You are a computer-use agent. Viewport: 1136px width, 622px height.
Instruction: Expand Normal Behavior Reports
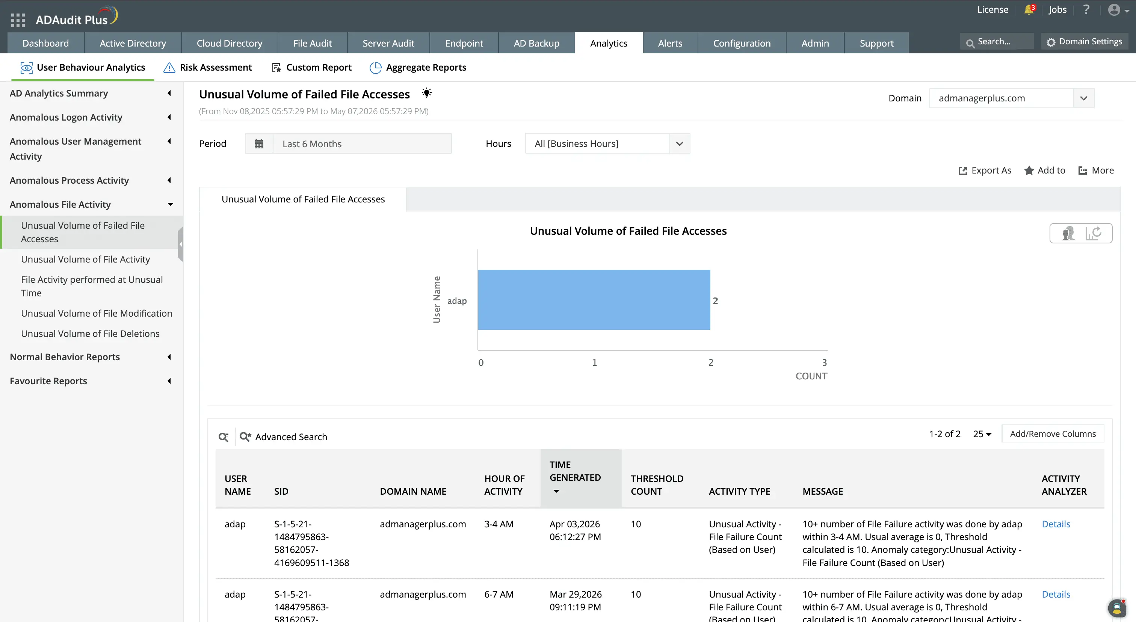[91, 357]
